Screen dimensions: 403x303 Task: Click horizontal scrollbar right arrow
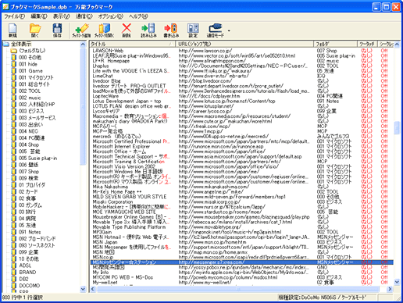click(390, 289)
